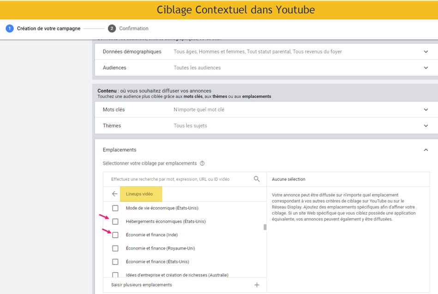Expand Mots clés chevron
The width and height of the screenshot is (438, 294).
point(426,109)
